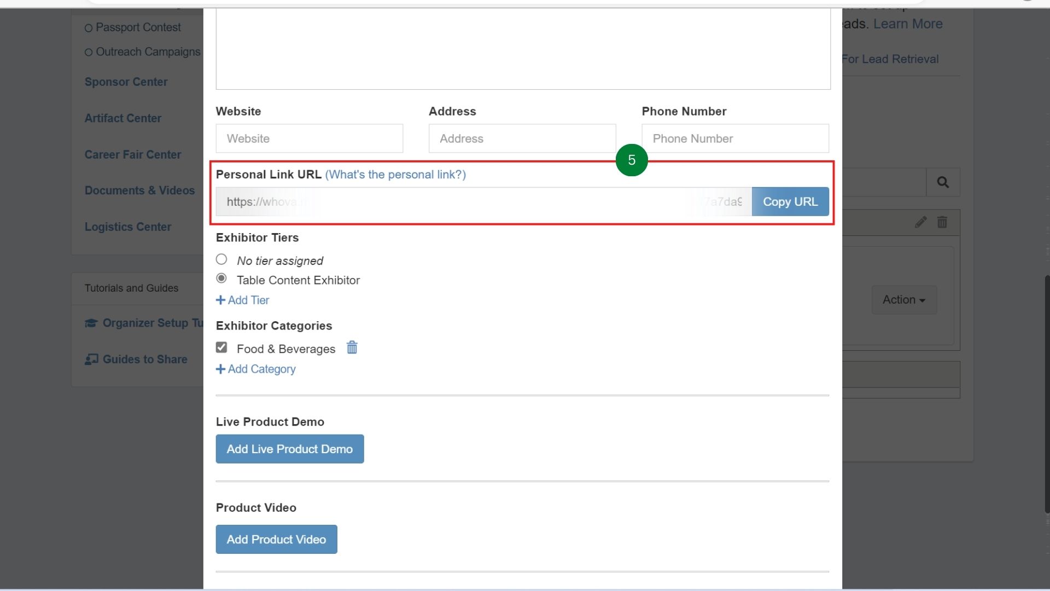Go to Logistics Center menu item
Screen dimensions: 1050x591
click(x=127, y=227)
